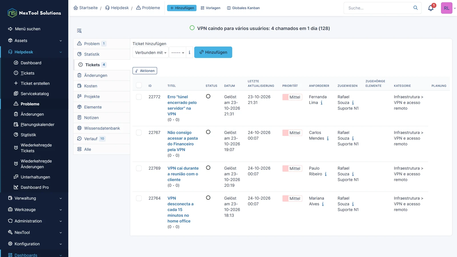Select the checkbox for ticket 22769
Image resolution: width=457 pixels, height=257 pixels.
(x=139, y=168)
